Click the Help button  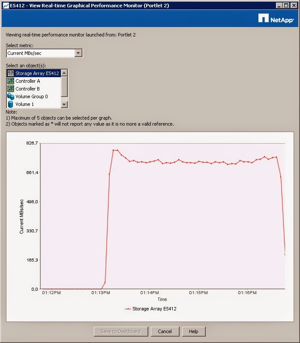(x=194, y=331)
